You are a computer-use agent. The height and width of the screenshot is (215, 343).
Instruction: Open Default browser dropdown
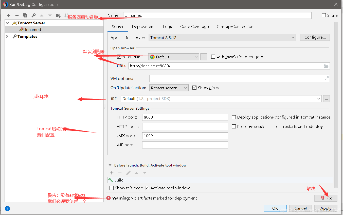(x=174, y=57)
